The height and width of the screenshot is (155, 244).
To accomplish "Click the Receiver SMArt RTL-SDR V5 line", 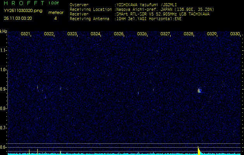I will [140, 14].
